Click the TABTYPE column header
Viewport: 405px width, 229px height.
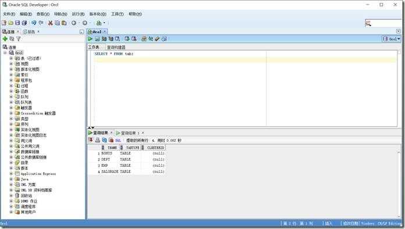130,148
